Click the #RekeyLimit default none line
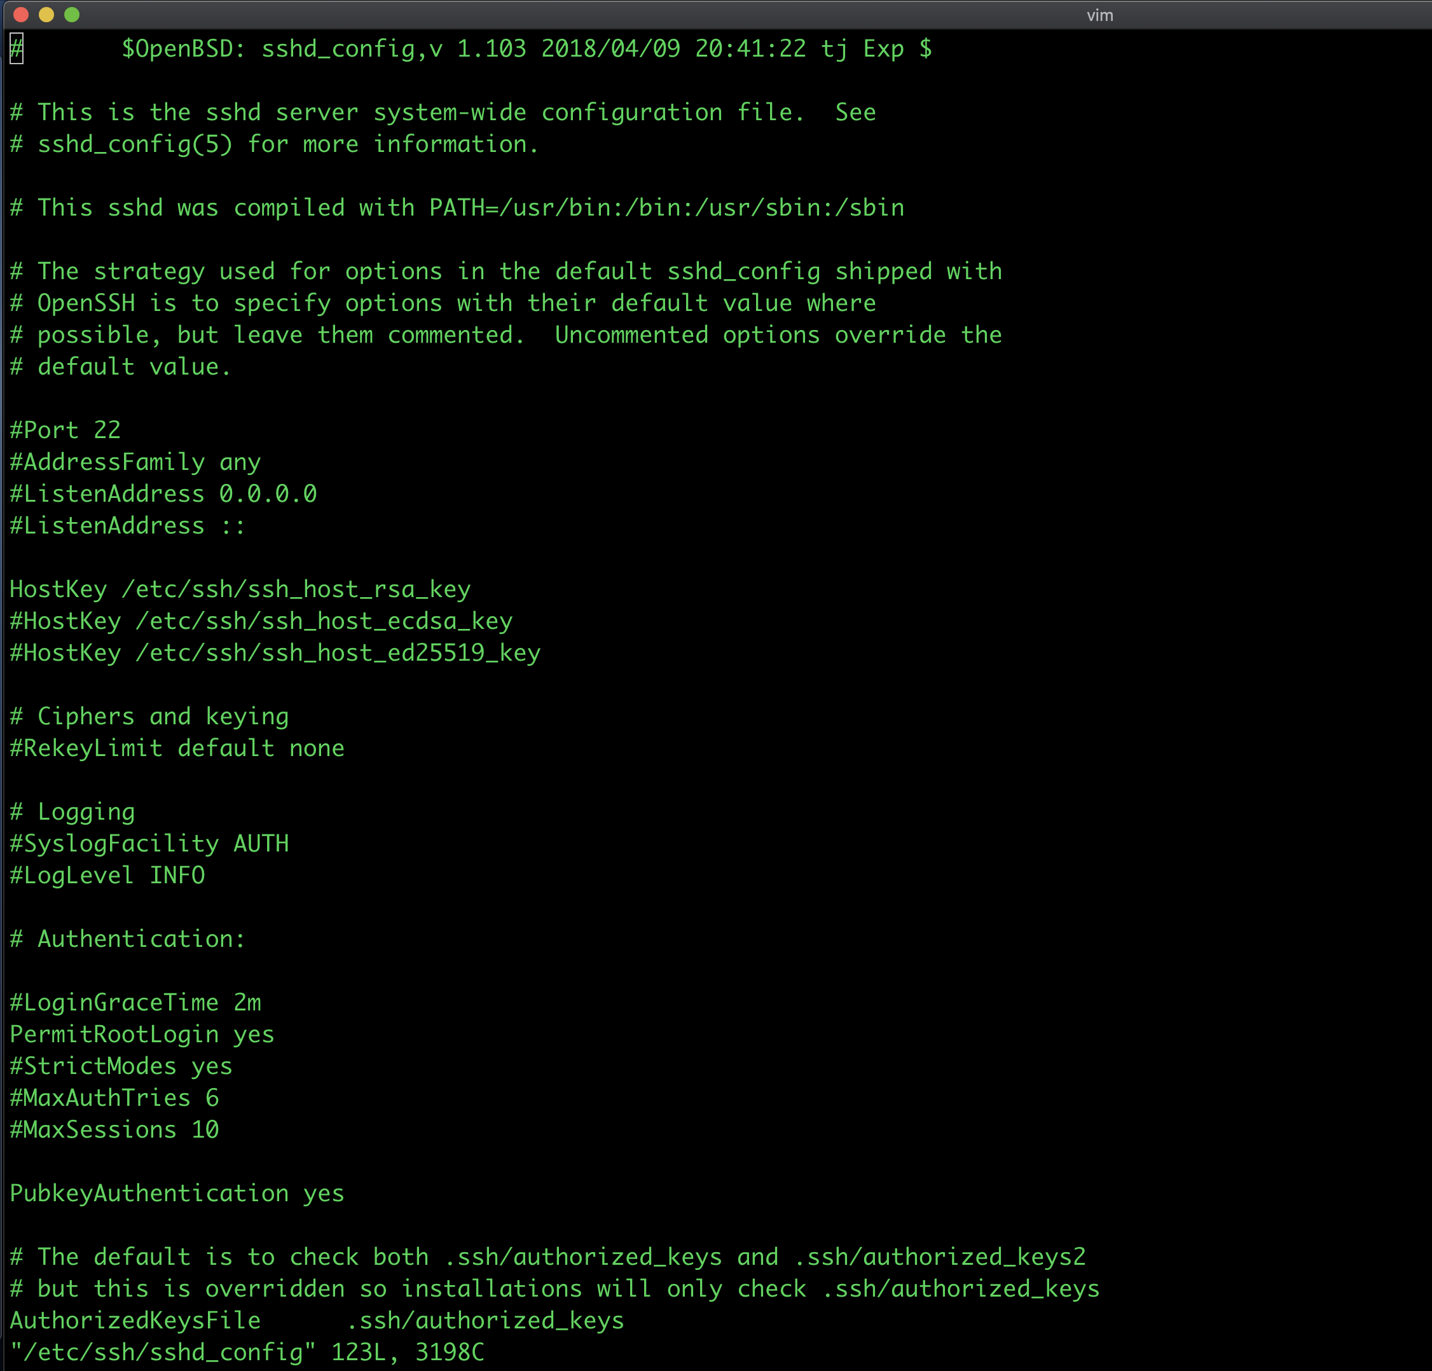This screenshot has height=1371, width=1432. pos(177,748)
